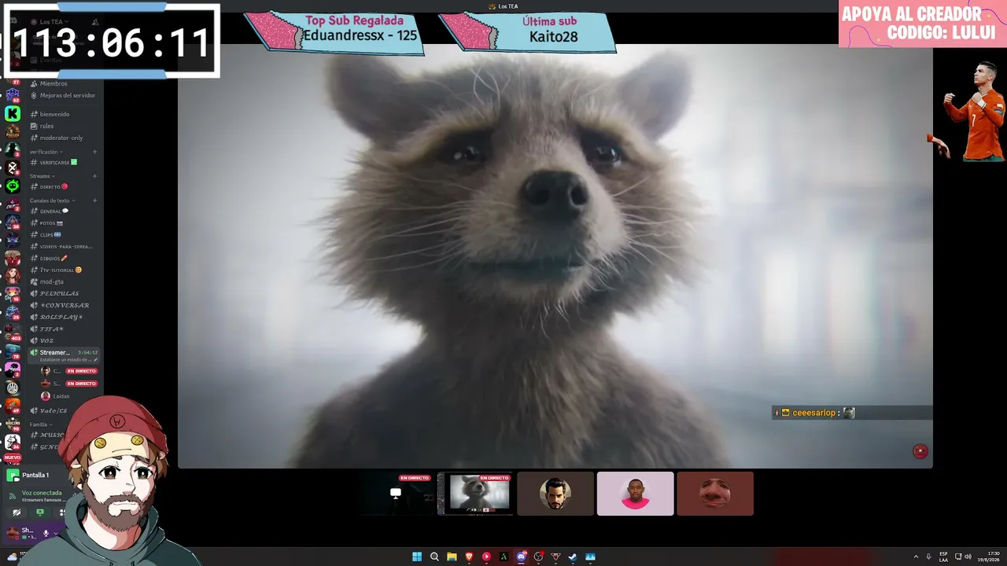Open the volume control in the system tray
1007x566 pixels.
click(968, 557)
